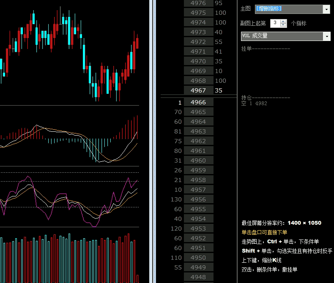
Task: Click bid volume 120 beside 4953
Action: (x=176, y=229)
